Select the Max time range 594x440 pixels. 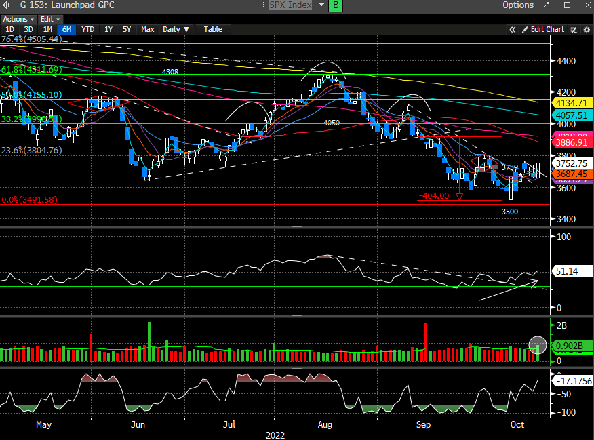tap(147, 29)
